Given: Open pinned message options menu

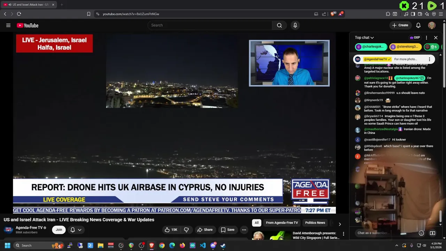Looking at the screenshot, I should (x=429, y=59).
